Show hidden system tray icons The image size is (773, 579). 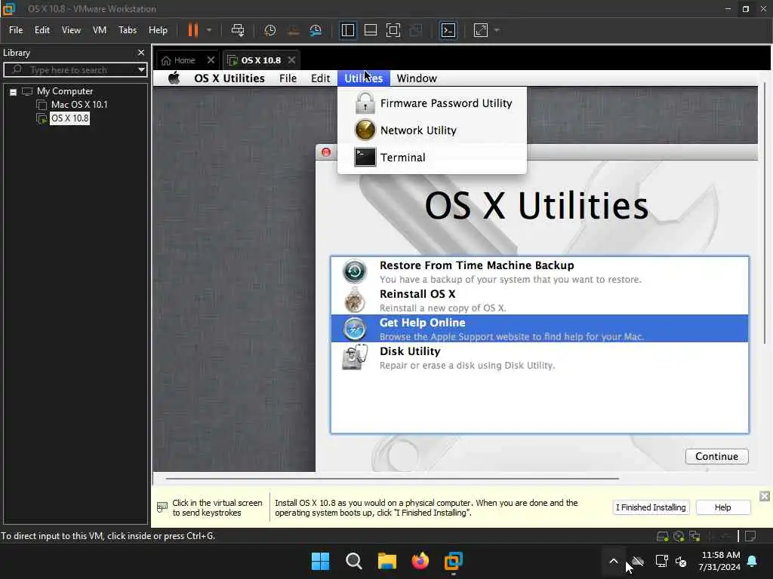[x=613, y=561]
